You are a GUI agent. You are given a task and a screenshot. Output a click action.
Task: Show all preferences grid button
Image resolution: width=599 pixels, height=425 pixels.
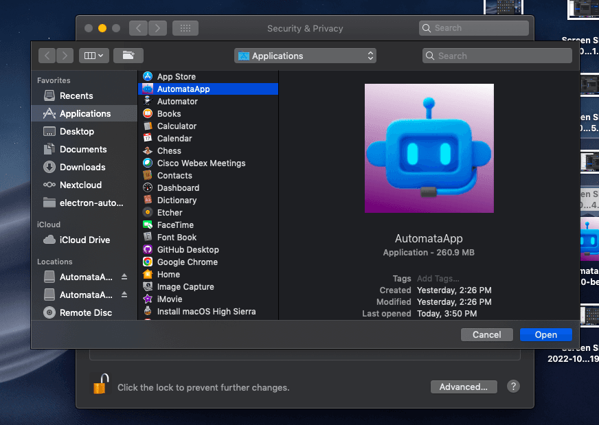click(185, 28)
